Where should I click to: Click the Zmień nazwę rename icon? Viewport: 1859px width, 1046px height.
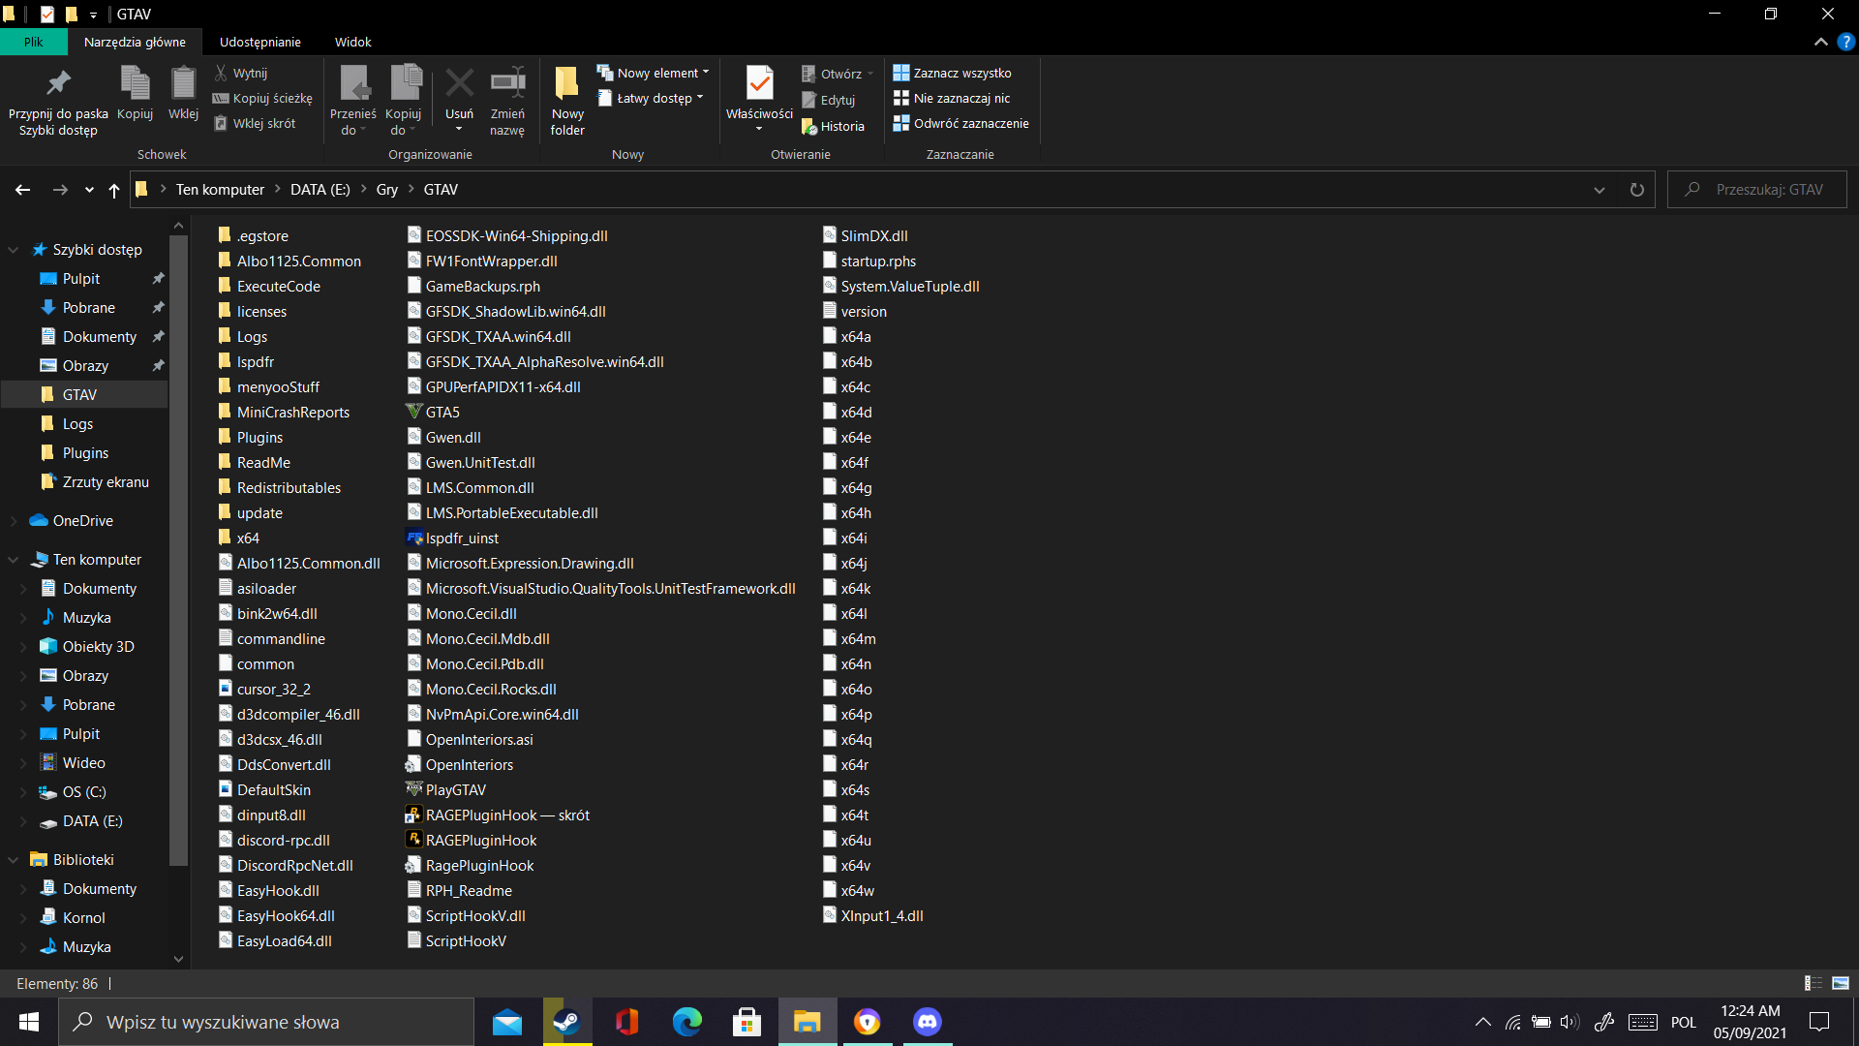507,84
